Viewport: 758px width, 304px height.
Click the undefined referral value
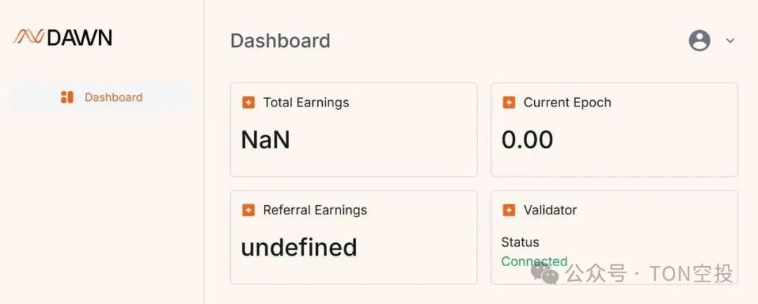pyautogui.click(x=299, y=247)
